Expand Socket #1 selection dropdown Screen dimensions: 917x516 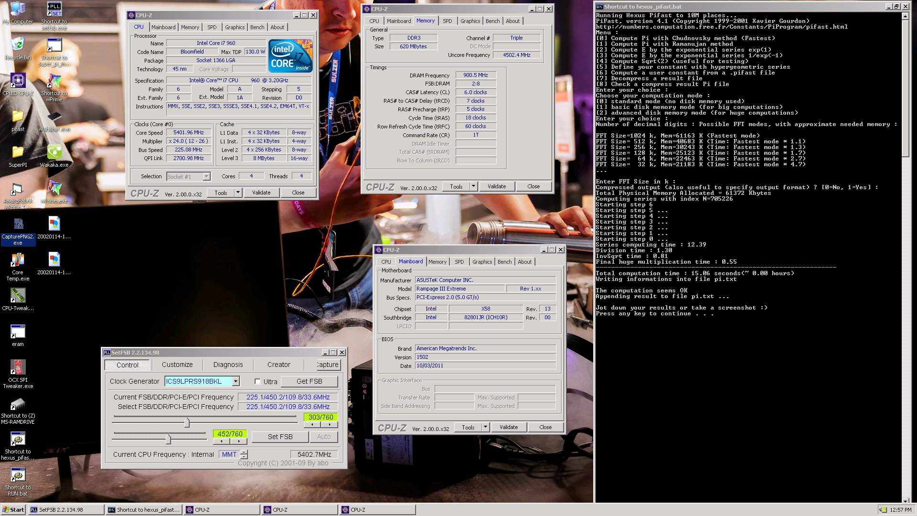tap(206, 177)
